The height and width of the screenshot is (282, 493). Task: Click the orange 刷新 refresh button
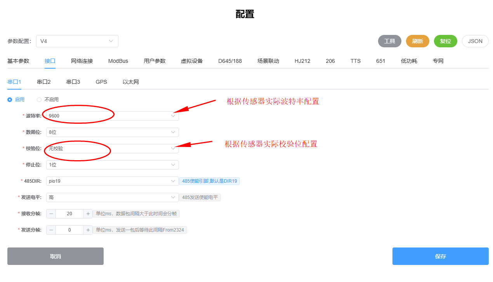[x=417, y=41]
